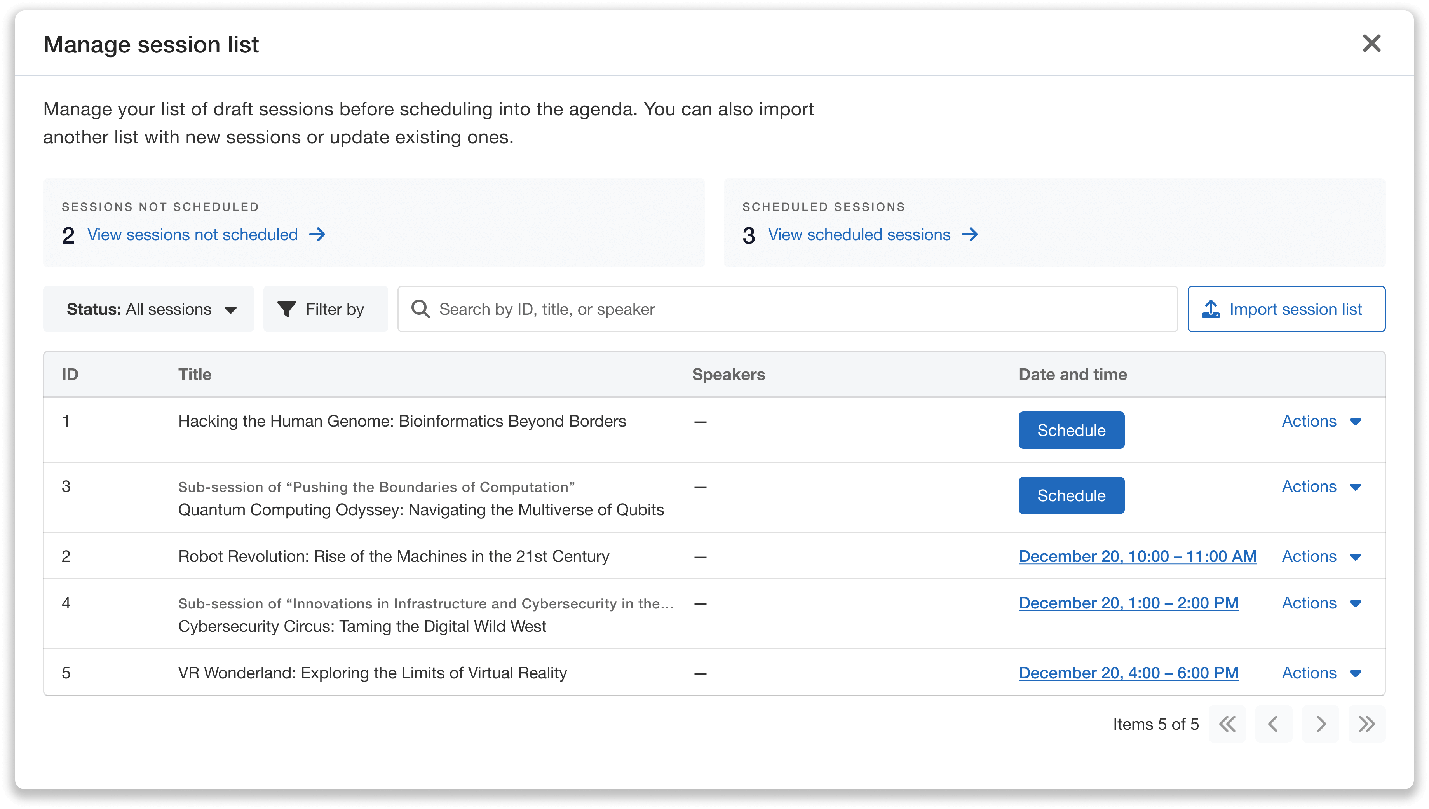Image resolution: width=1429 pixels, height=809 pixels.
Task: Jump to first page with double-left arrow
Action: pos(1228,724)
